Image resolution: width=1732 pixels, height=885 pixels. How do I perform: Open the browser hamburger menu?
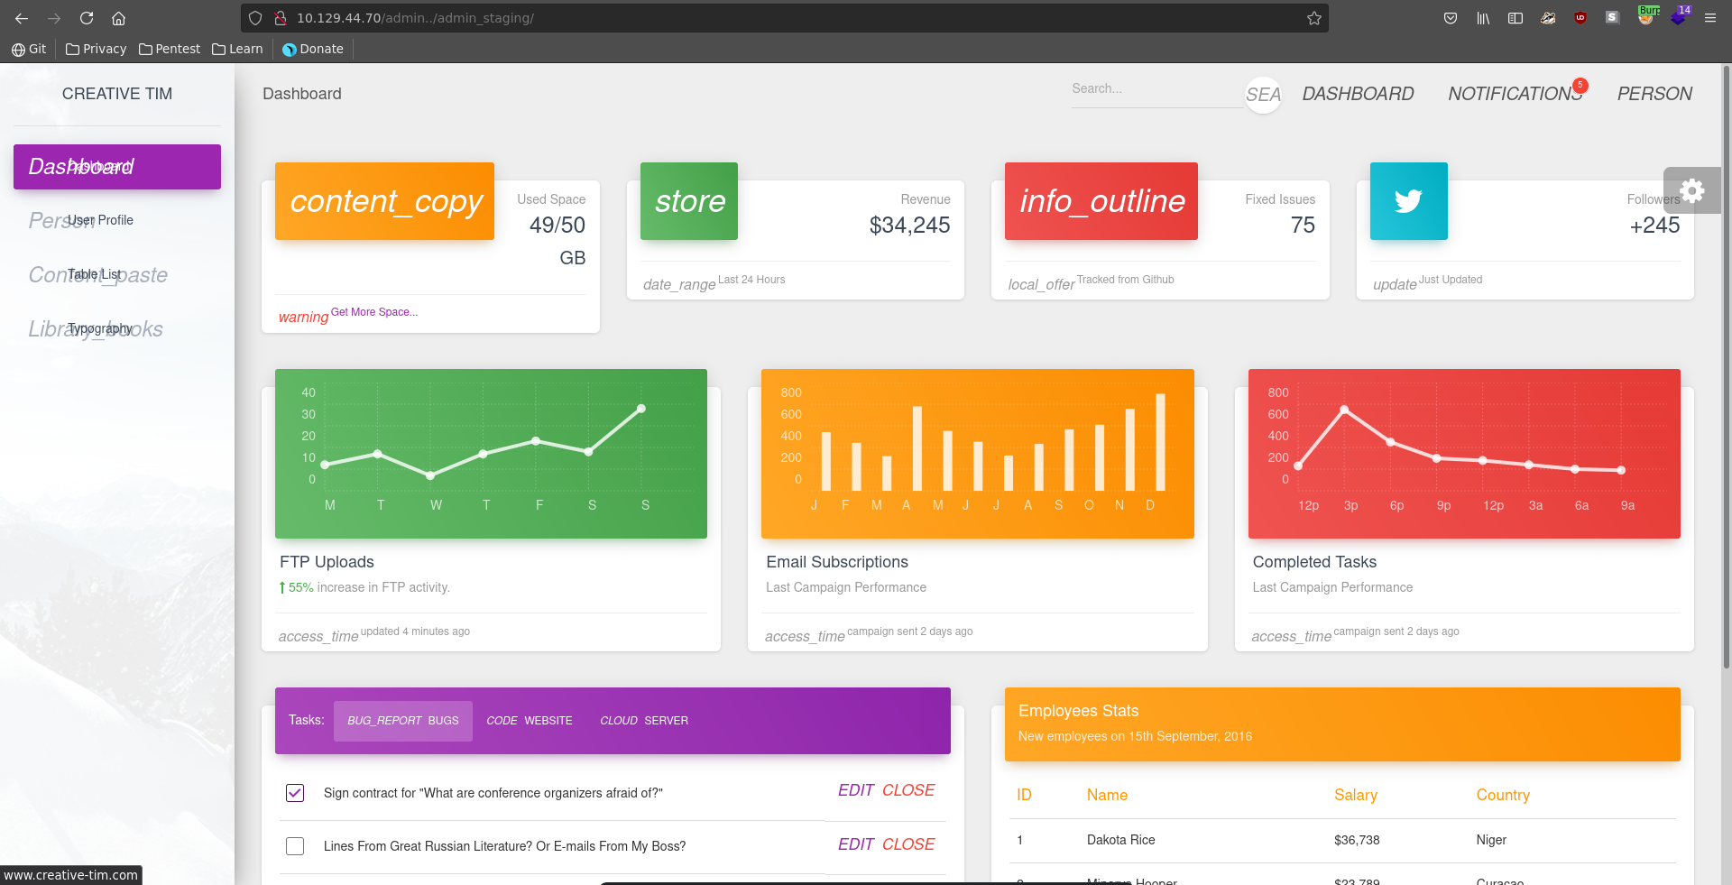click(x=1709, y=18)
